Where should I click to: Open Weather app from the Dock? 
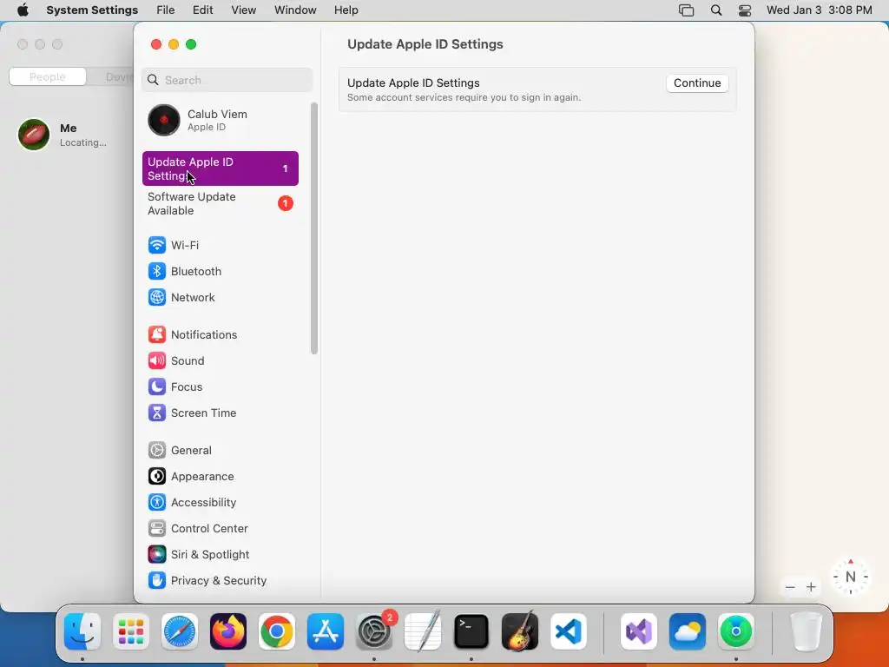click(x=688, y=631)
